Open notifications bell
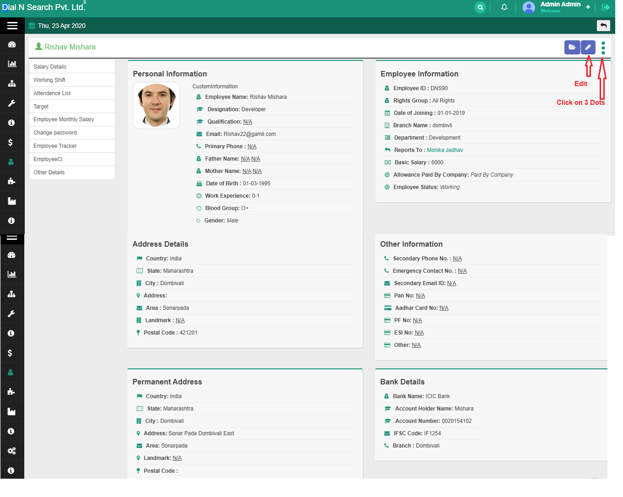Image resolution: width=623 pixels, height=497 pixels. (504, 7)
